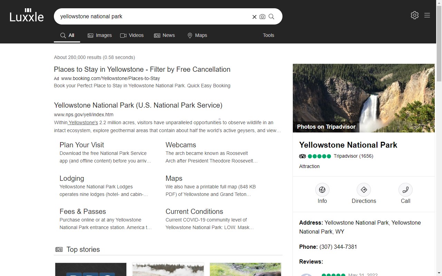Click the Call phone icon
This screenshot has width=442, height=276.
[405, 190]
